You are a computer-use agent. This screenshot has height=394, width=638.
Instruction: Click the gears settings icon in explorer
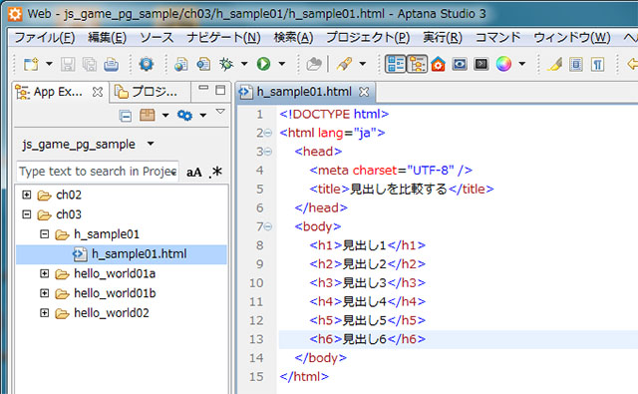coord(184,116)
